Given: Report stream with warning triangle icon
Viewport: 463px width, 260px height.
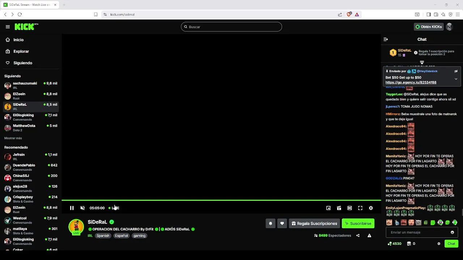Looking at the screenshot, I should pyautogui.click(x=369, y=235).
